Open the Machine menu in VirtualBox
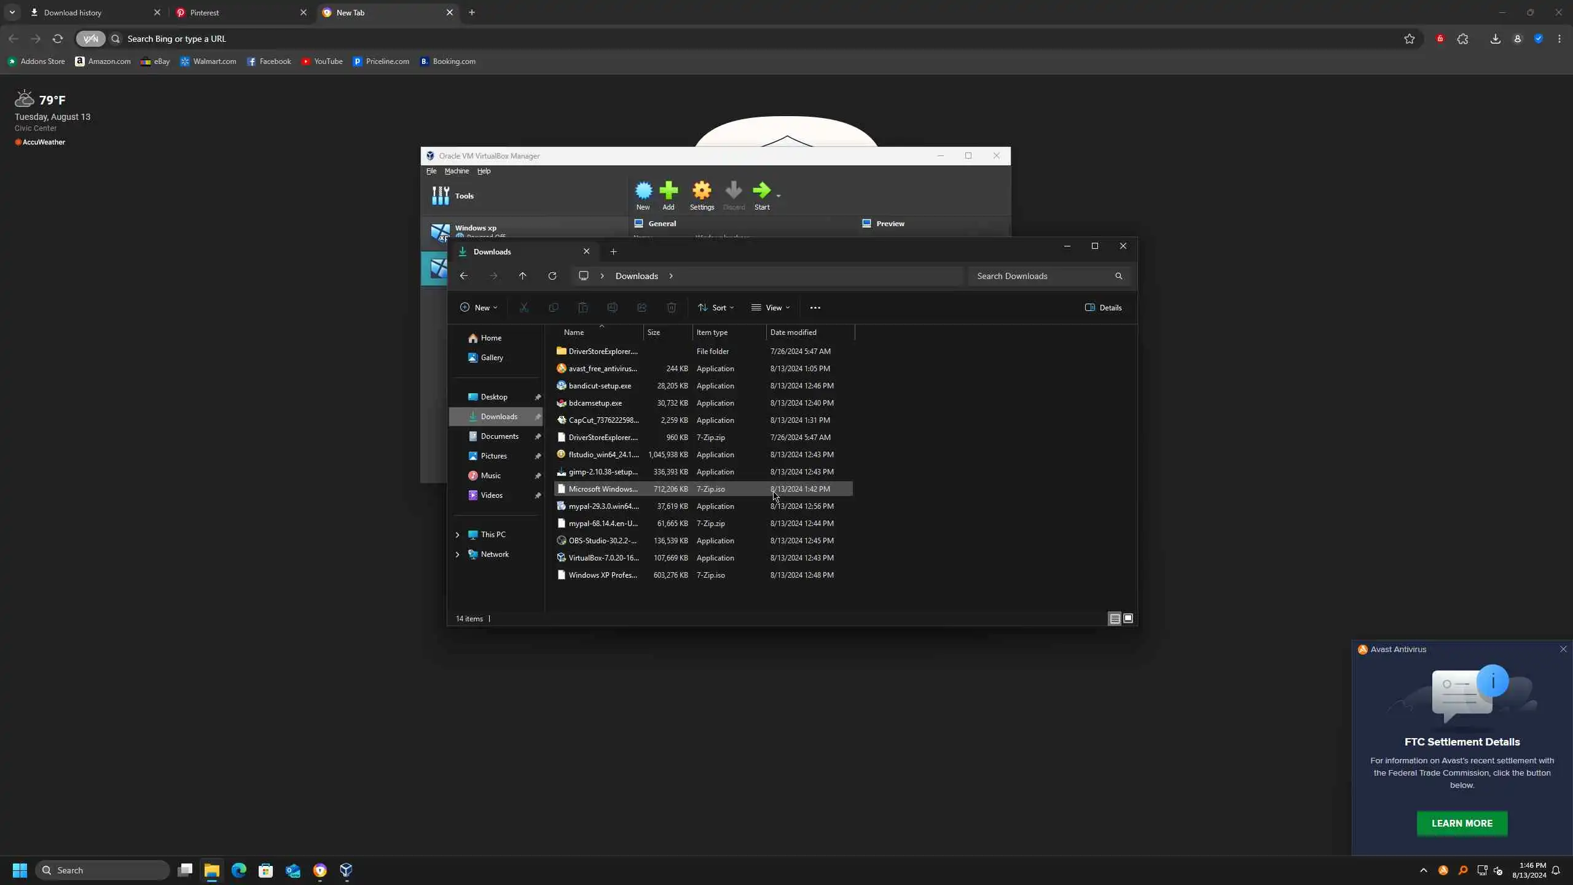 (457, 171)
